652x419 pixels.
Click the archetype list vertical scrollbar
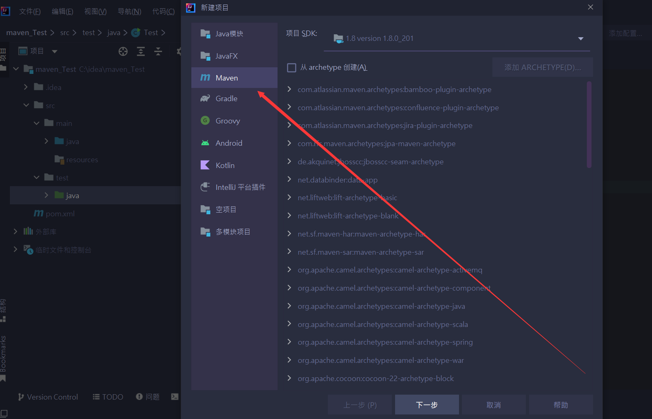tap(589, 125)
